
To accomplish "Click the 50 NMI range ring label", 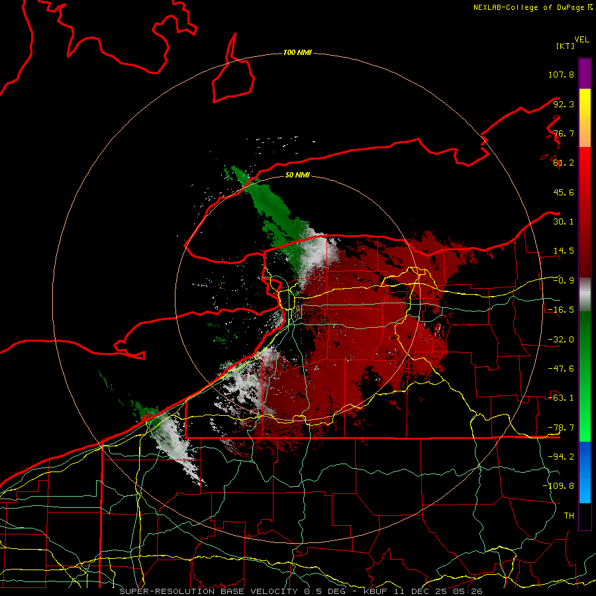I will [x=297, y=175].
